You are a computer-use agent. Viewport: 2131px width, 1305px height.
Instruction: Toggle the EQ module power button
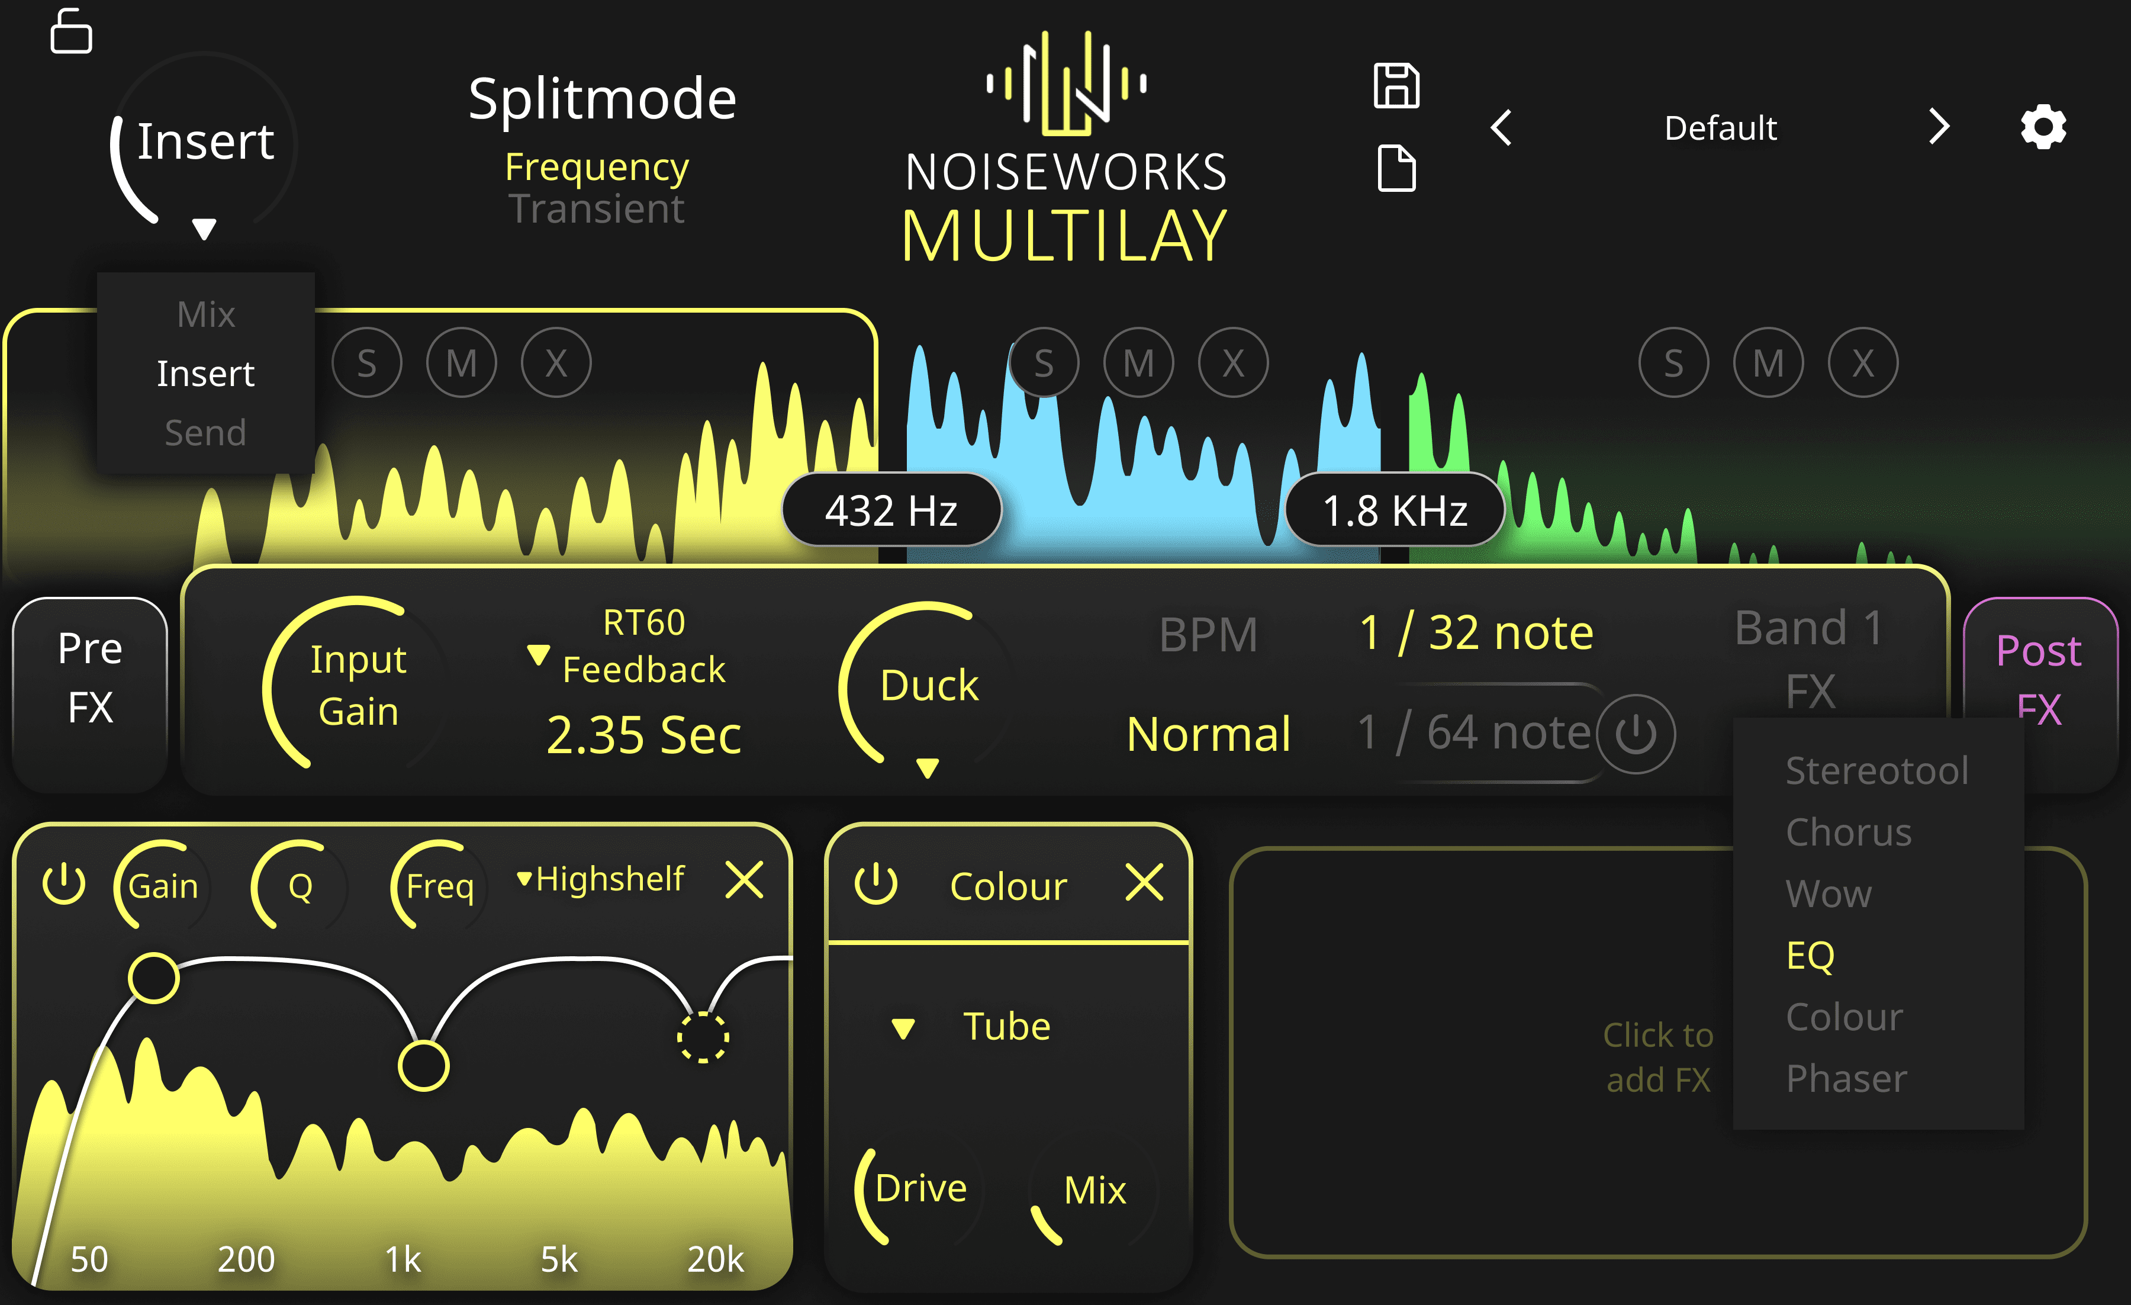tap(64, 884)
